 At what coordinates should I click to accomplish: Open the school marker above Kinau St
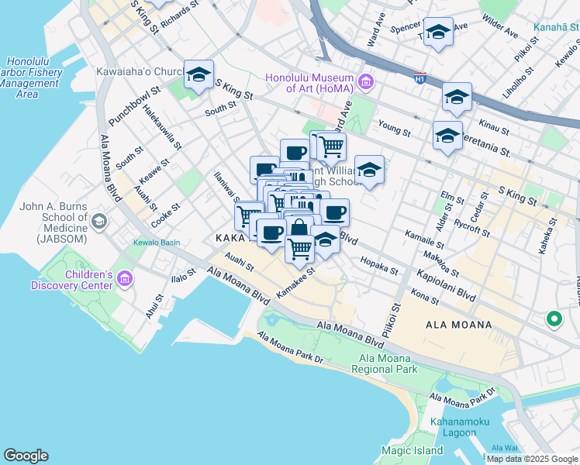tap(457, 98)
